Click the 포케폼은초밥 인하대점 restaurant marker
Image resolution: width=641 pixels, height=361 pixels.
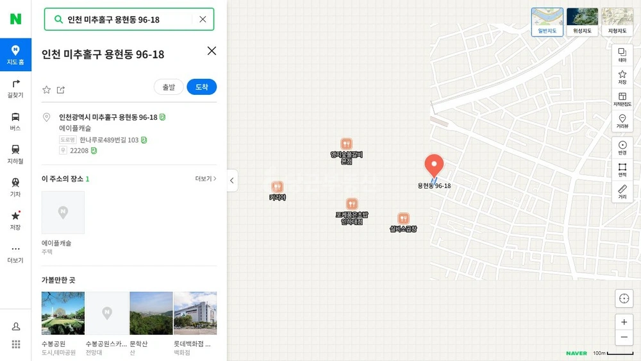[352, 204]
